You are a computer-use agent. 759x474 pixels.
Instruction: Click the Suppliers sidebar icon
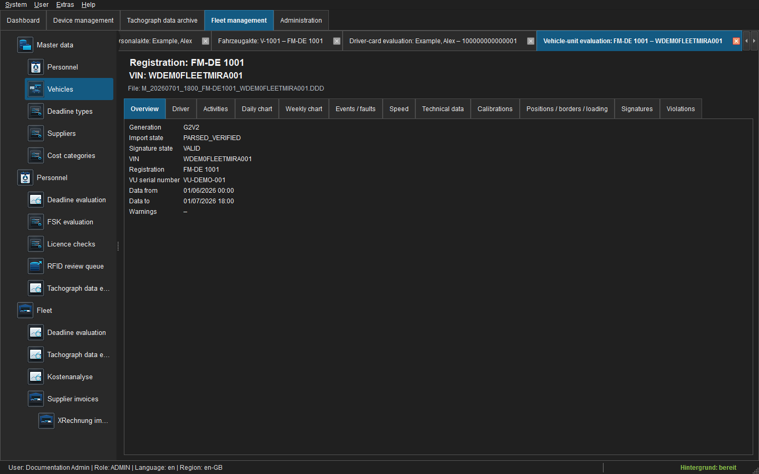tap(36, 133)
